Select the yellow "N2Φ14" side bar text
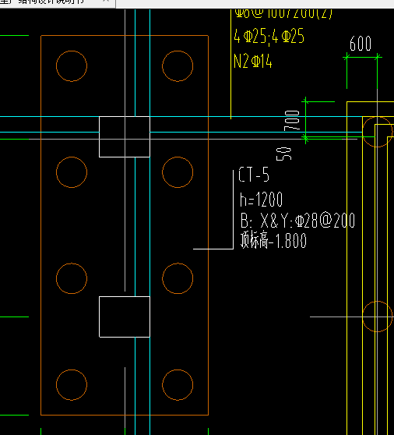Image resolution: width=394 pixels, height=435 pixels. pos(253,61)
